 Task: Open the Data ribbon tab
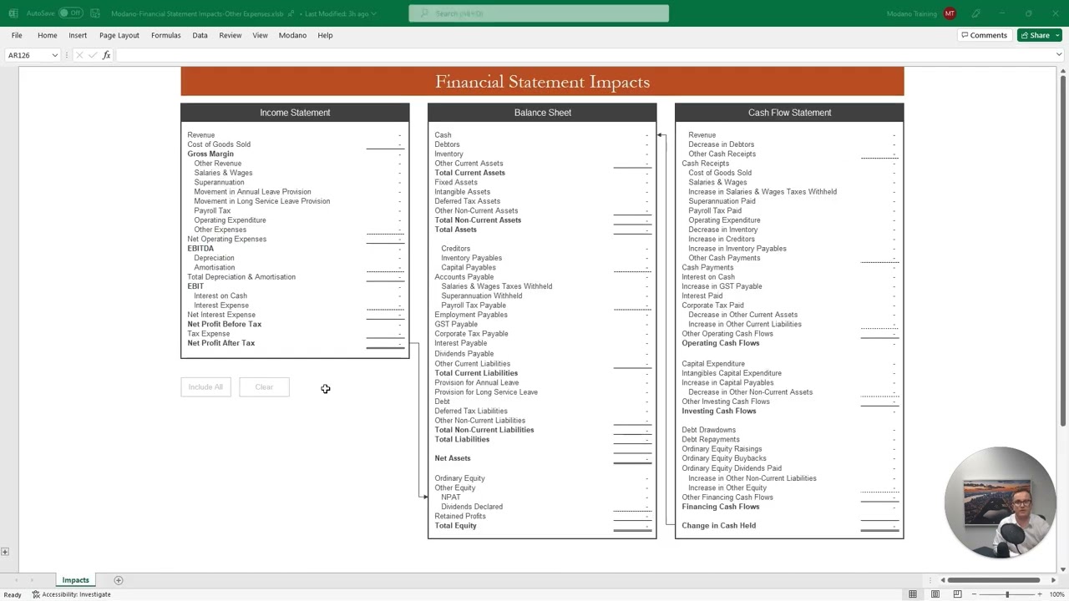(200, 35)
